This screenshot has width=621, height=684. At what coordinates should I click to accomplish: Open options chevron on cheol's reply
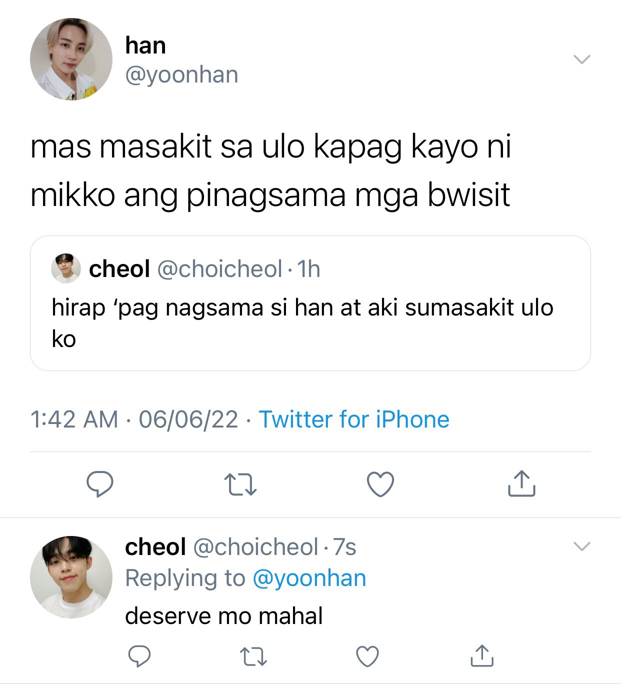(x=582, y=546)
